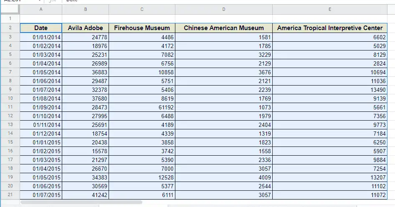Select Firehouse Museum value 4486
The image size is (395, 207).
pyautogui.click(x=142, y=37)
